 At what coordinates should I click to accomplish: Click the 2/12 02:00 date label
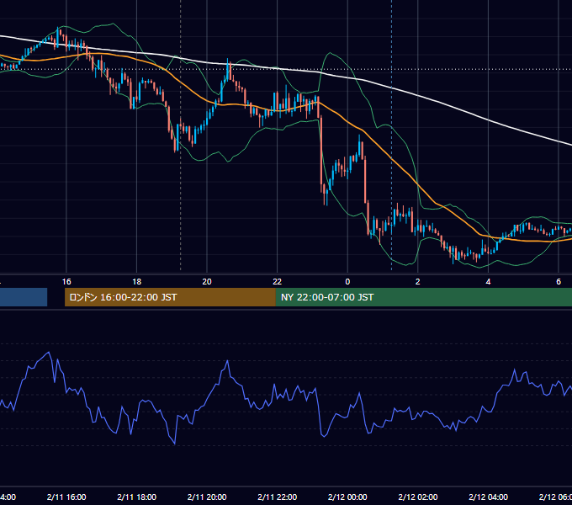(418, 497)
